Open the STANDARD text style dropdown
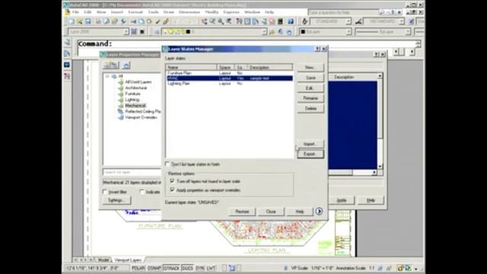 [349, 21]
